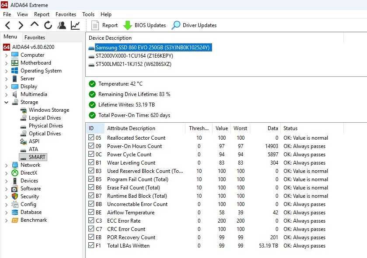Open user management person icon in toolbar
Viewport: 367px width, 258px height.
pos(62,25)
